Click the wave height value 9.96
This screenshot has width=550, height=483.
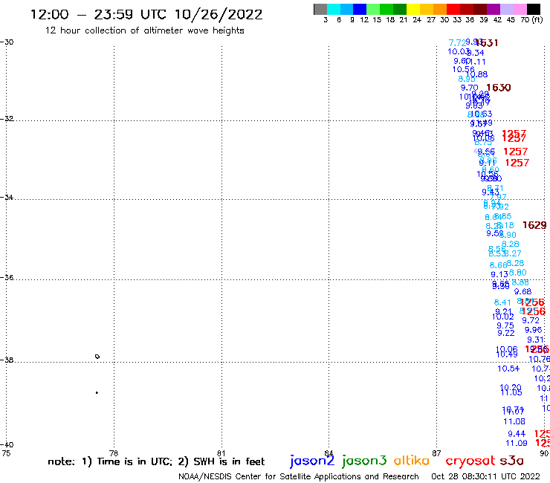533,330
